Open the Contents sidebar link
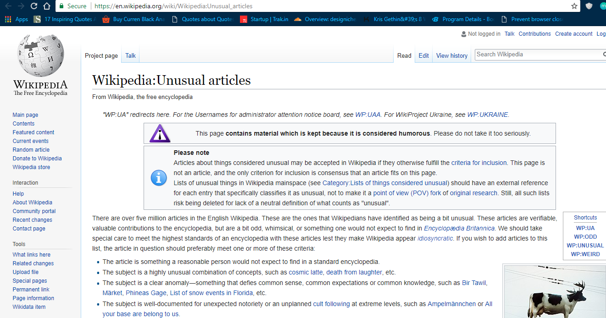This screenshot has width=606, height=318. tap(23, 124)
